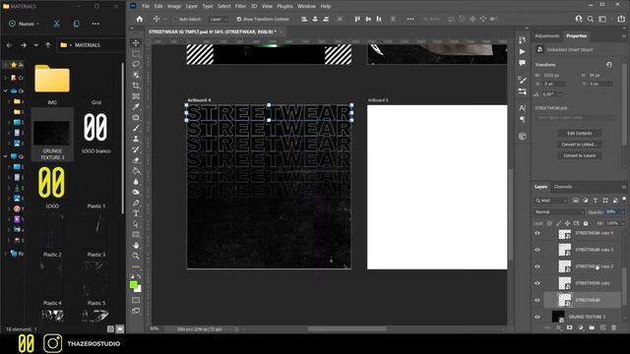Select the Clone Stamp tool

click(x=136, y=139)
